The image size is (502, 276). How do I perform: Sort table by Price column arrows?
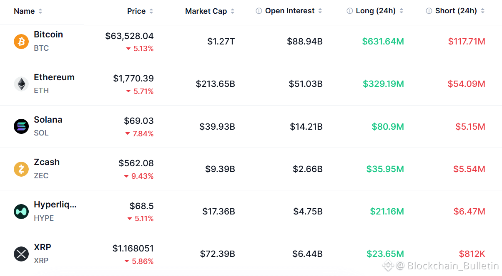point(151,11)
